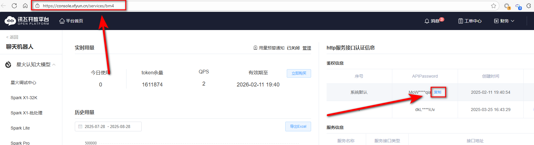Click the 管理 link for usage alerts
This screenshot has height=145, width=534.
pos(307,48)
